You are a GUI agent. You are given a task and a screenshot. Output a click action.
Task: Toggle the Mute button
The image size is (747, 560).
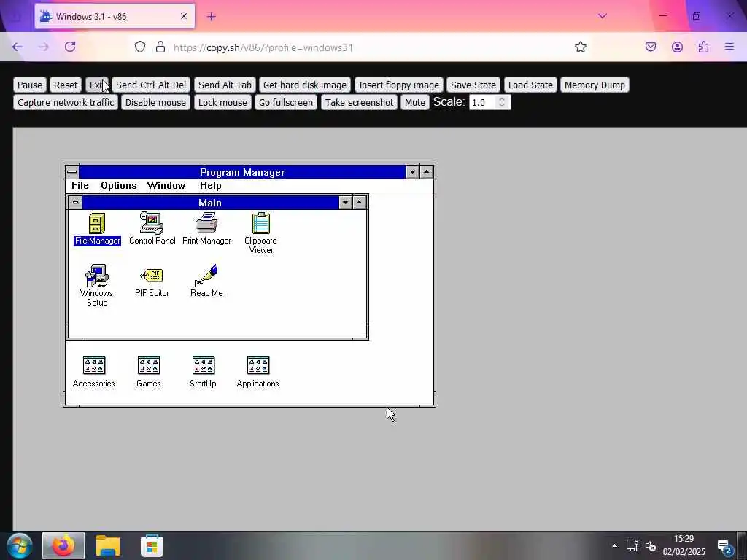[414, 102]
